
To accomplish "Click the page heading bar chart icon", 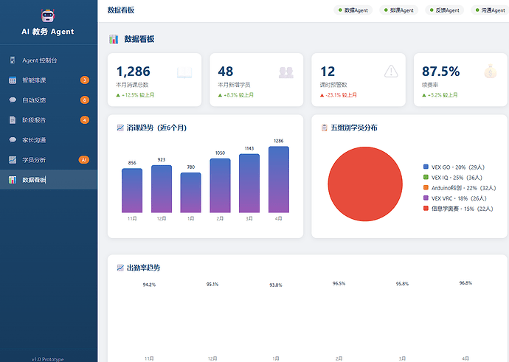I will tap(114, 39).
